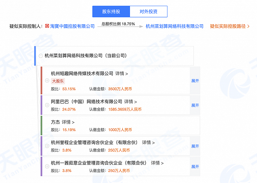
Task: Switch to the 对外投资 tab
Action: tap(148, 11)
